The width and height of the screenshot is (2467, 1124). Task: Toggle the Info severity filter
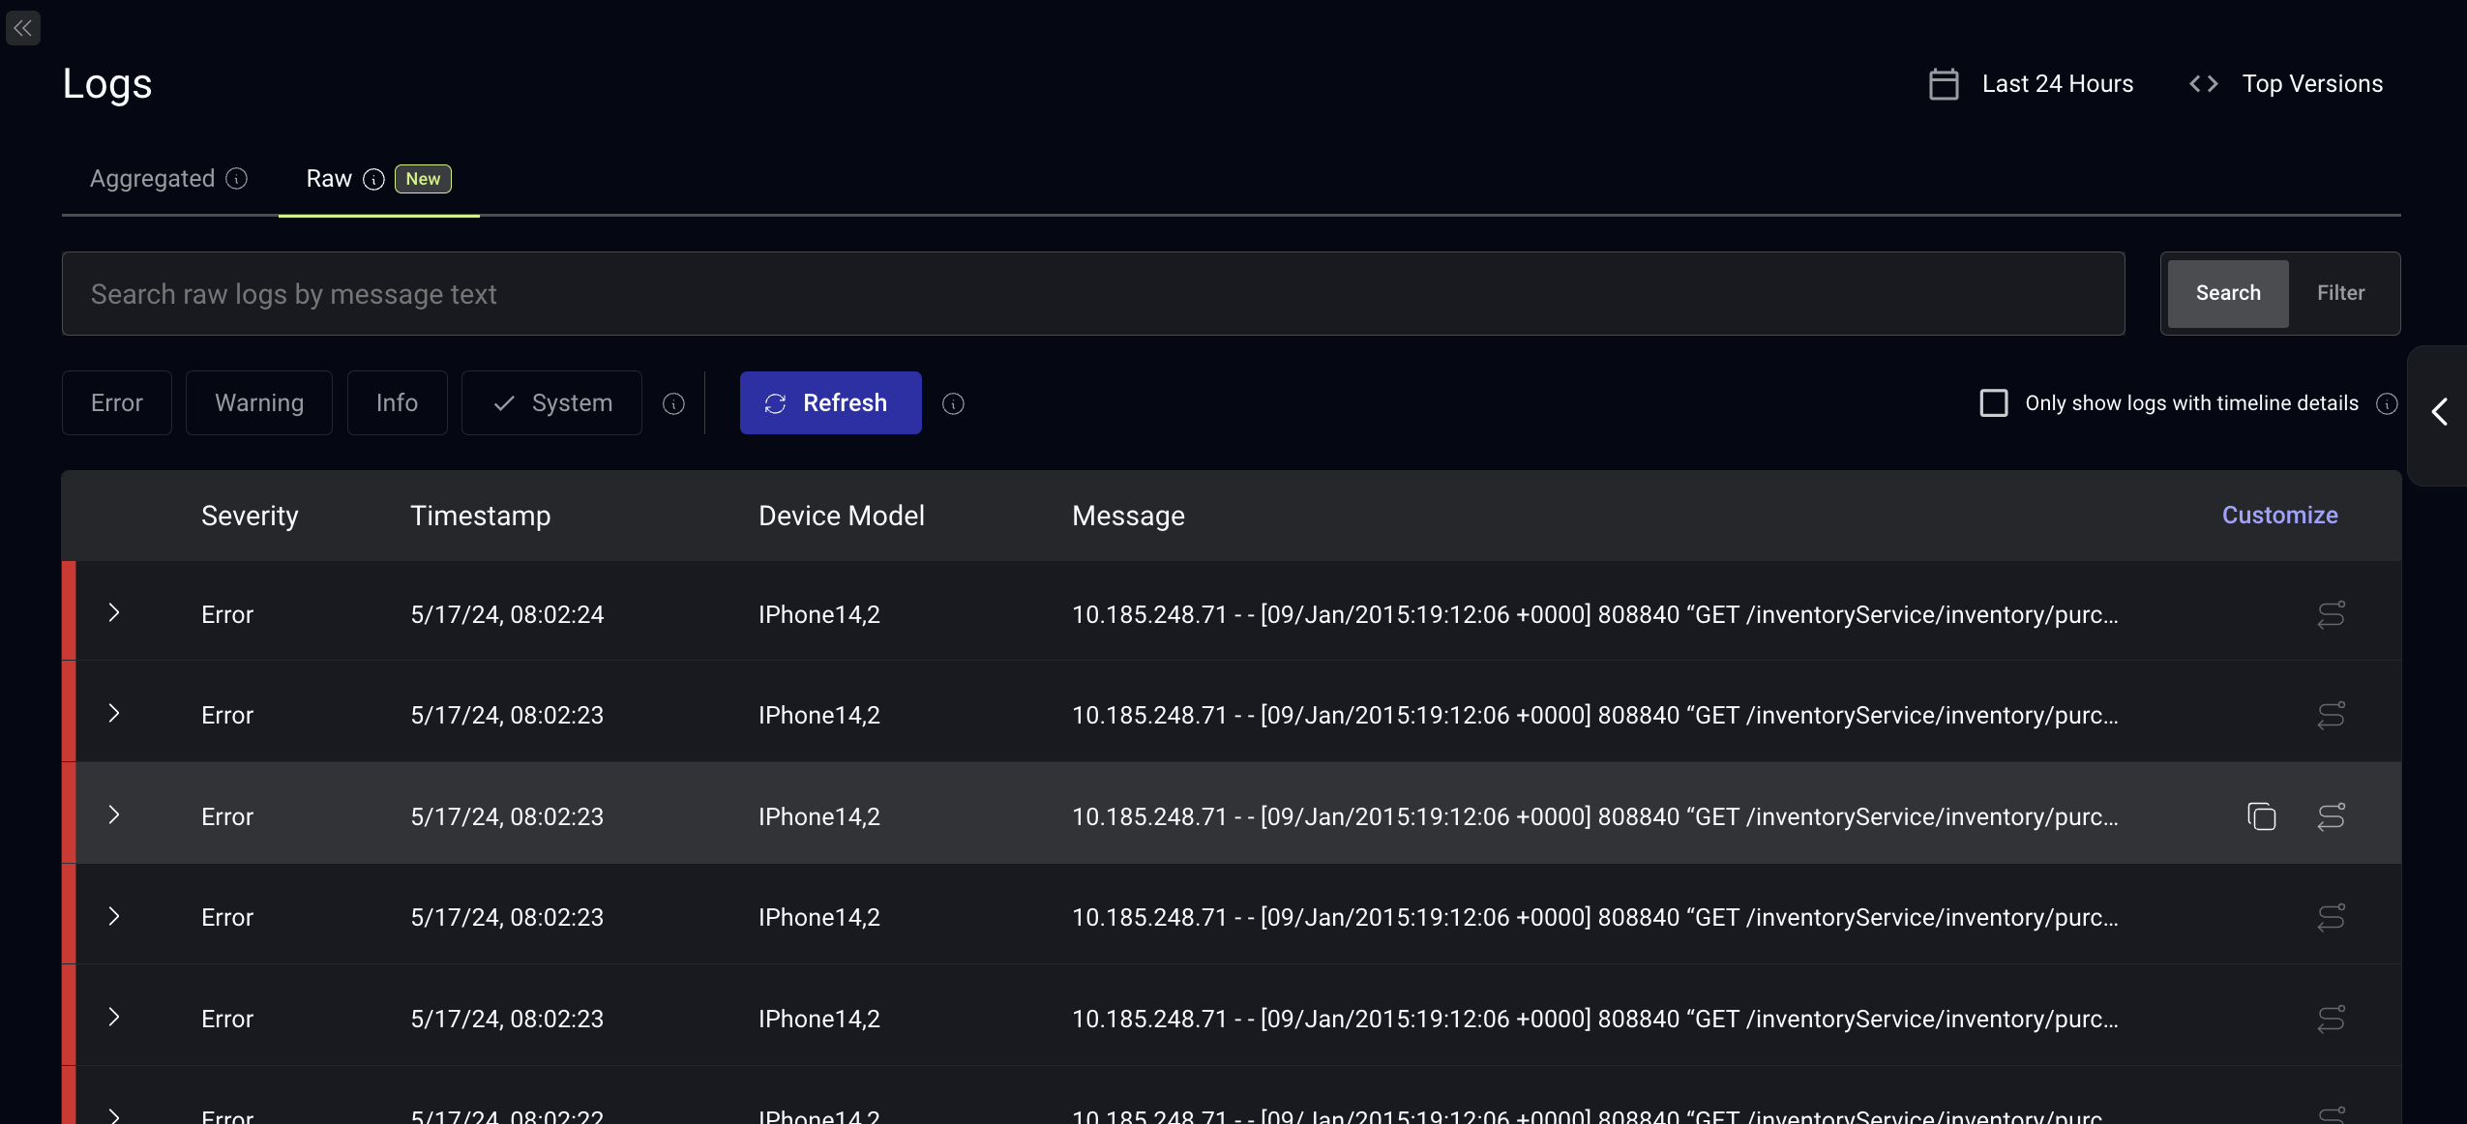(398, 403)
